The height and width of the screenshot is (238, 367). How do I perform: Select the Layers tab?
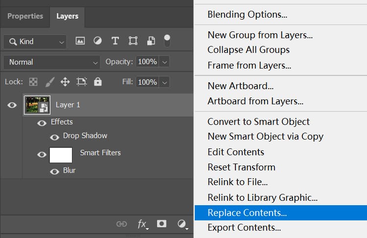click(x=68, y=16)
